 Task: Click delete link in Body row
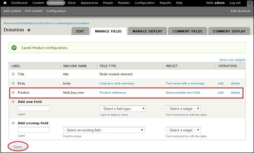(235, 83)
